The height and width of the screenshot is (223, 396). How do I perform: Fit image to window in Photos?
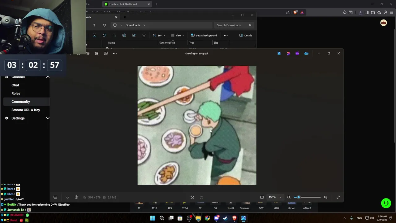[x=262, y=197]
